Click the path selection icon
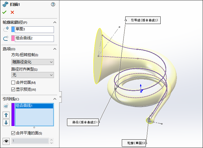Image resolution: width=203 pixels, height=148 pixels. [6, 38]
